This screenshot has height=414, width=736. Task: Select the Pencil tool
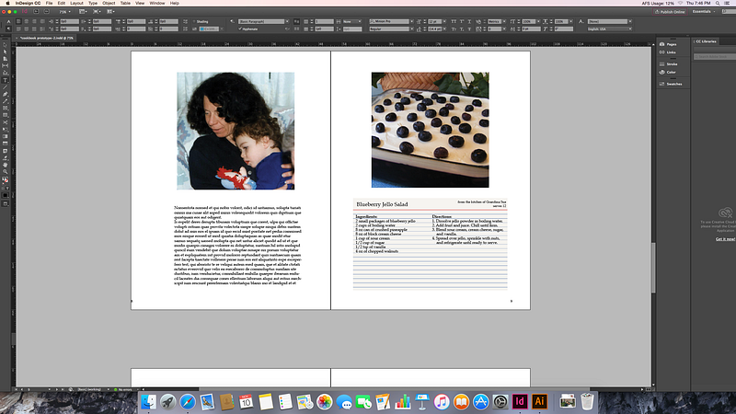[6, 101]
